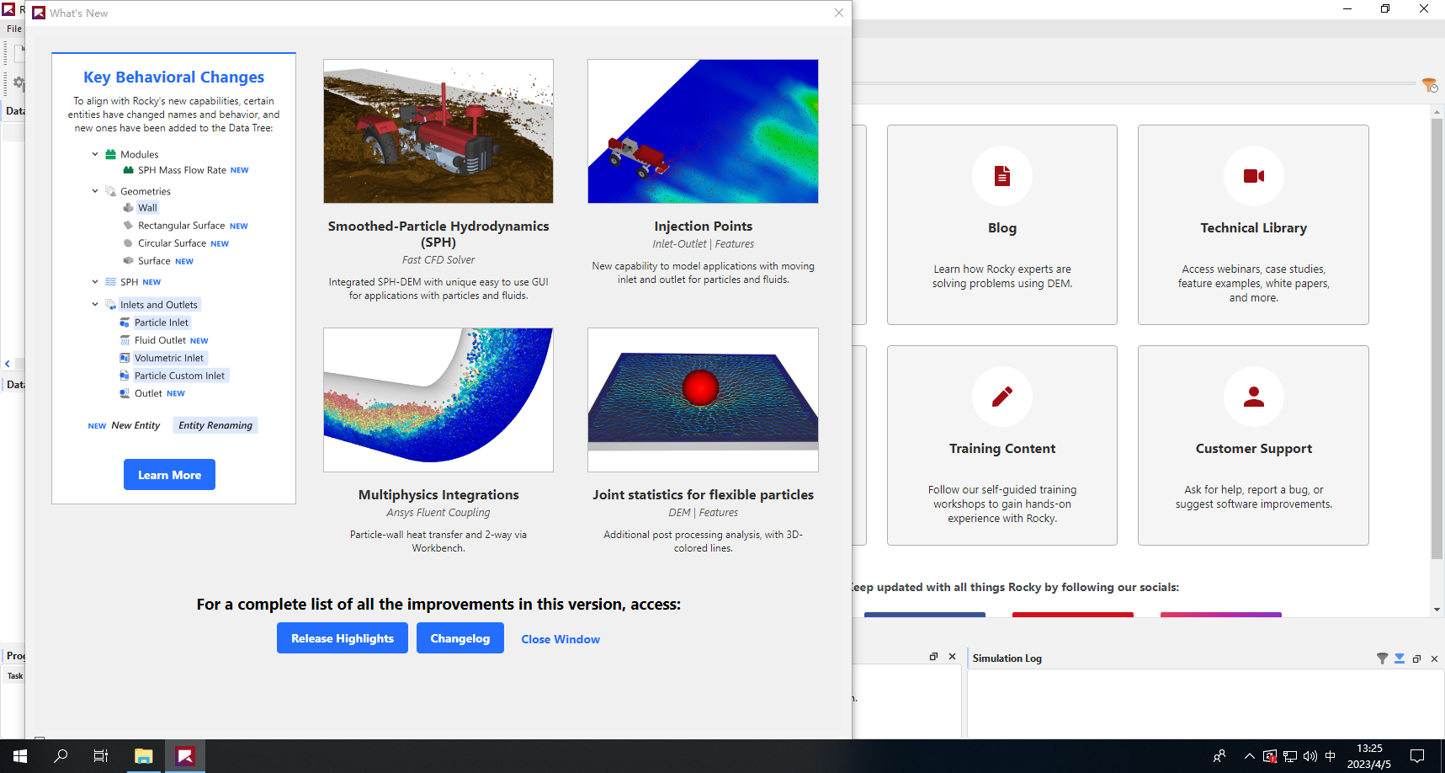
Task: Click the Outlet icon in tree
Action: pos(125,393)
